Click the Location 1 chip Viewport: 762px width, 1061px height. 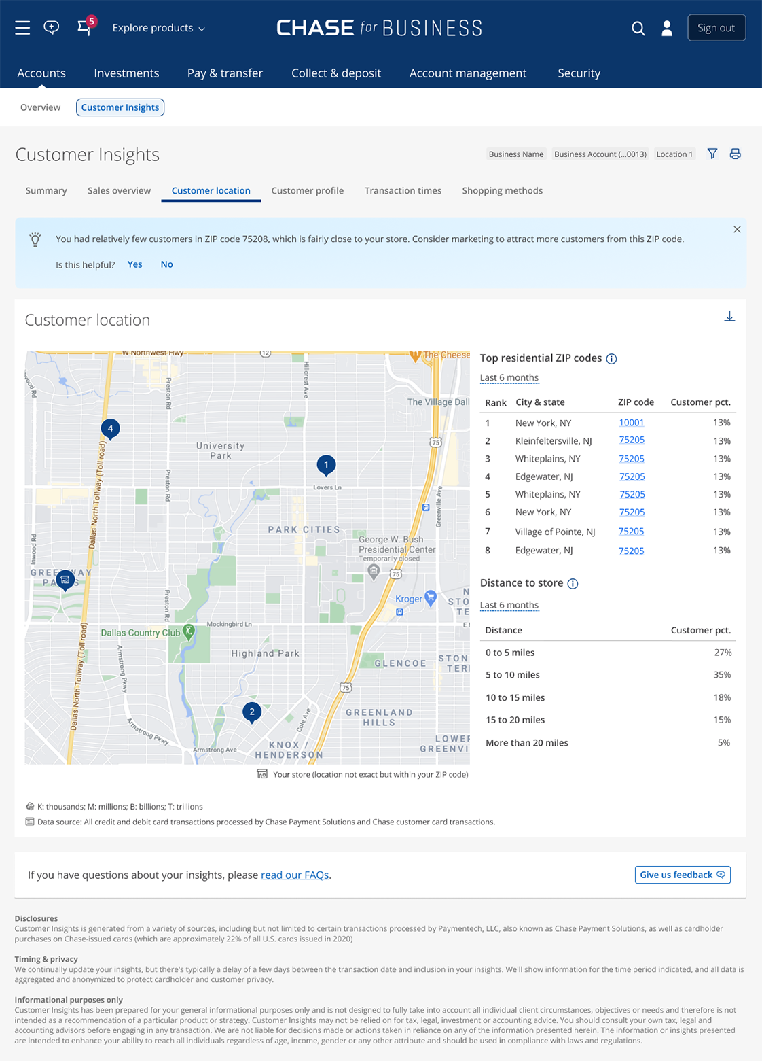click(674, 154)
